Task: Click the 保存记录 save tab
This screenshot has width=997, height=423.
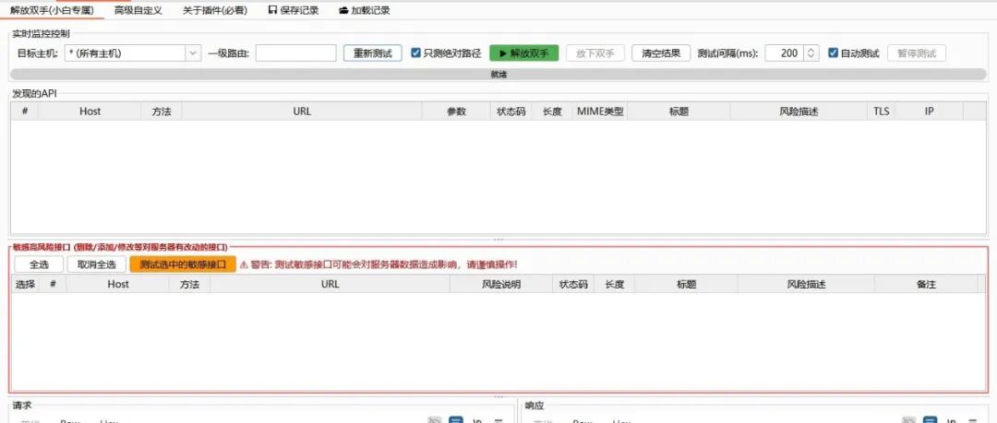Action: coord(294,10)
